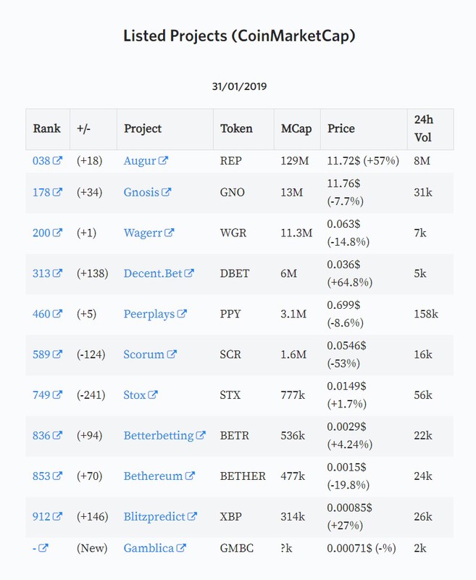Screen dimensions: 476x580
Task: Click external link icon beside Gnosis
Action: point(167,192)
